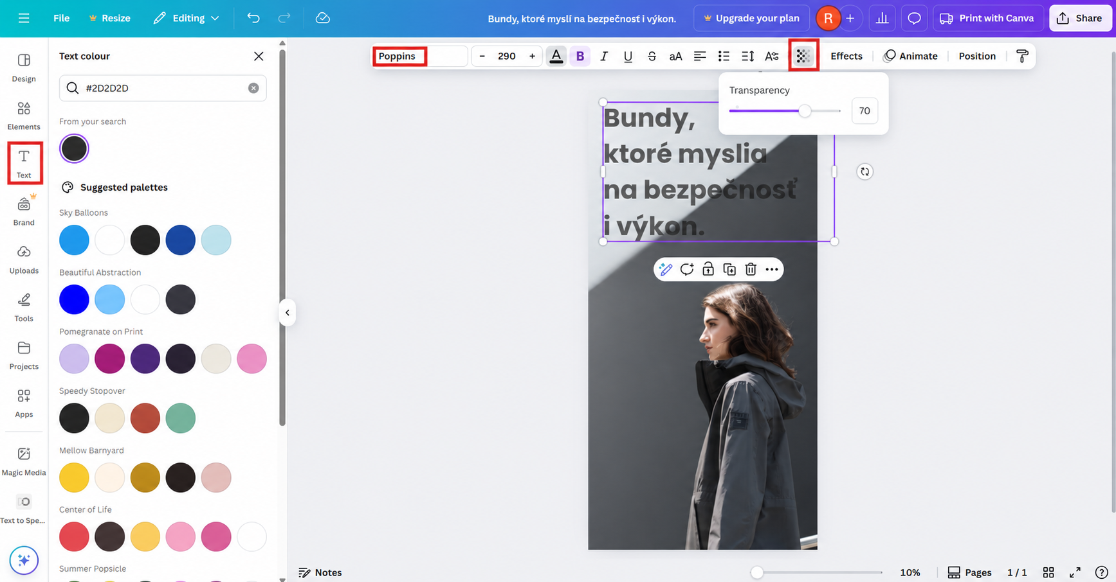Collapse the side panel with the arrow
This screenshot has height=582, width=1116.
pyautogui.click(x=288, y=313)
